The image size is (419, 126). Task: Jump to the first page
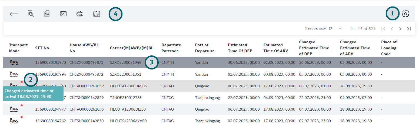(x=383, y=29)
